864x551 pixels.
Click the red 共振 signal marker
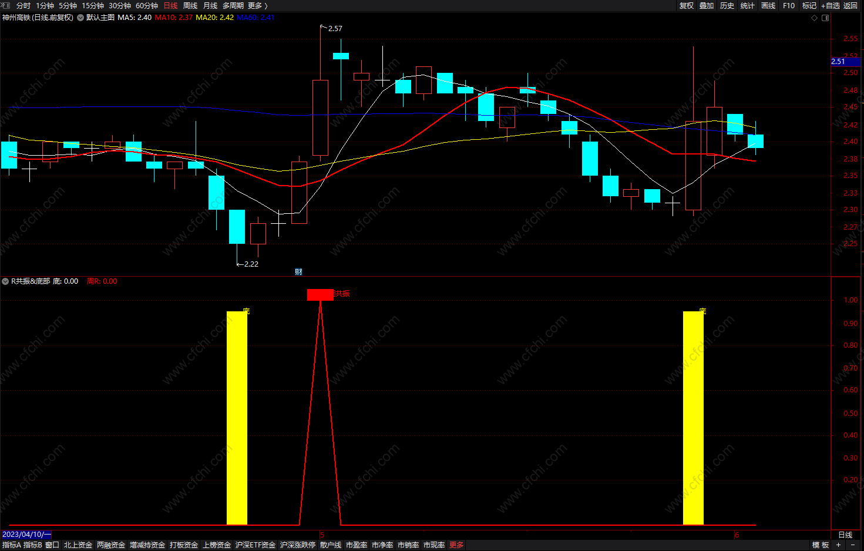[x=320, y=294]
